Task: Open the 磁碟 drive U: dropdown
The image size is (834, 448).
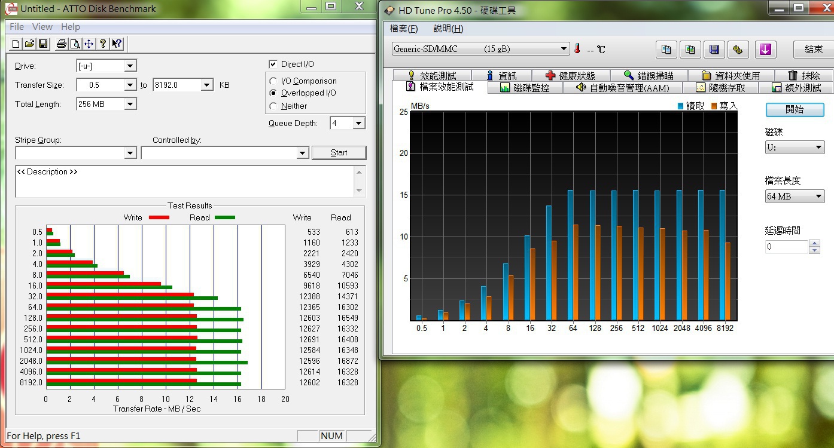Action: pos(795,147)
